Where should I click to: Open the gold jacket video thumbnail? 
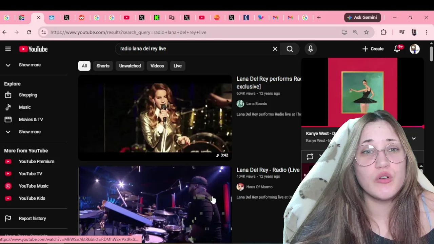(x=155, y=118)
